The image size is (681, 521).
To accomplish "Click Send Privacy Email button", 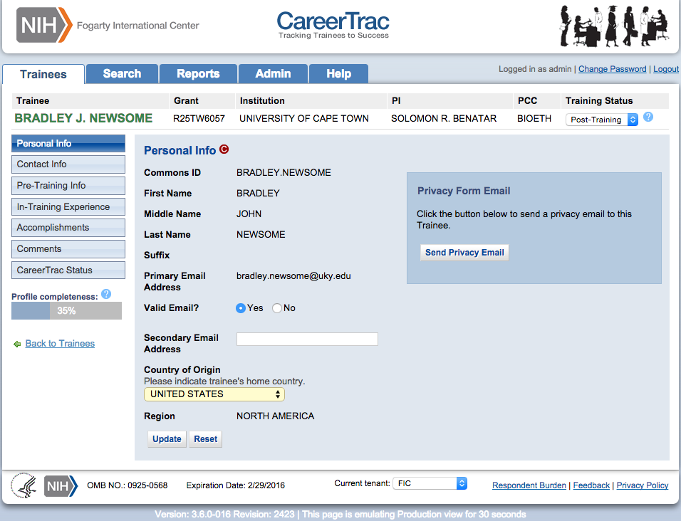I will [464, 253].
